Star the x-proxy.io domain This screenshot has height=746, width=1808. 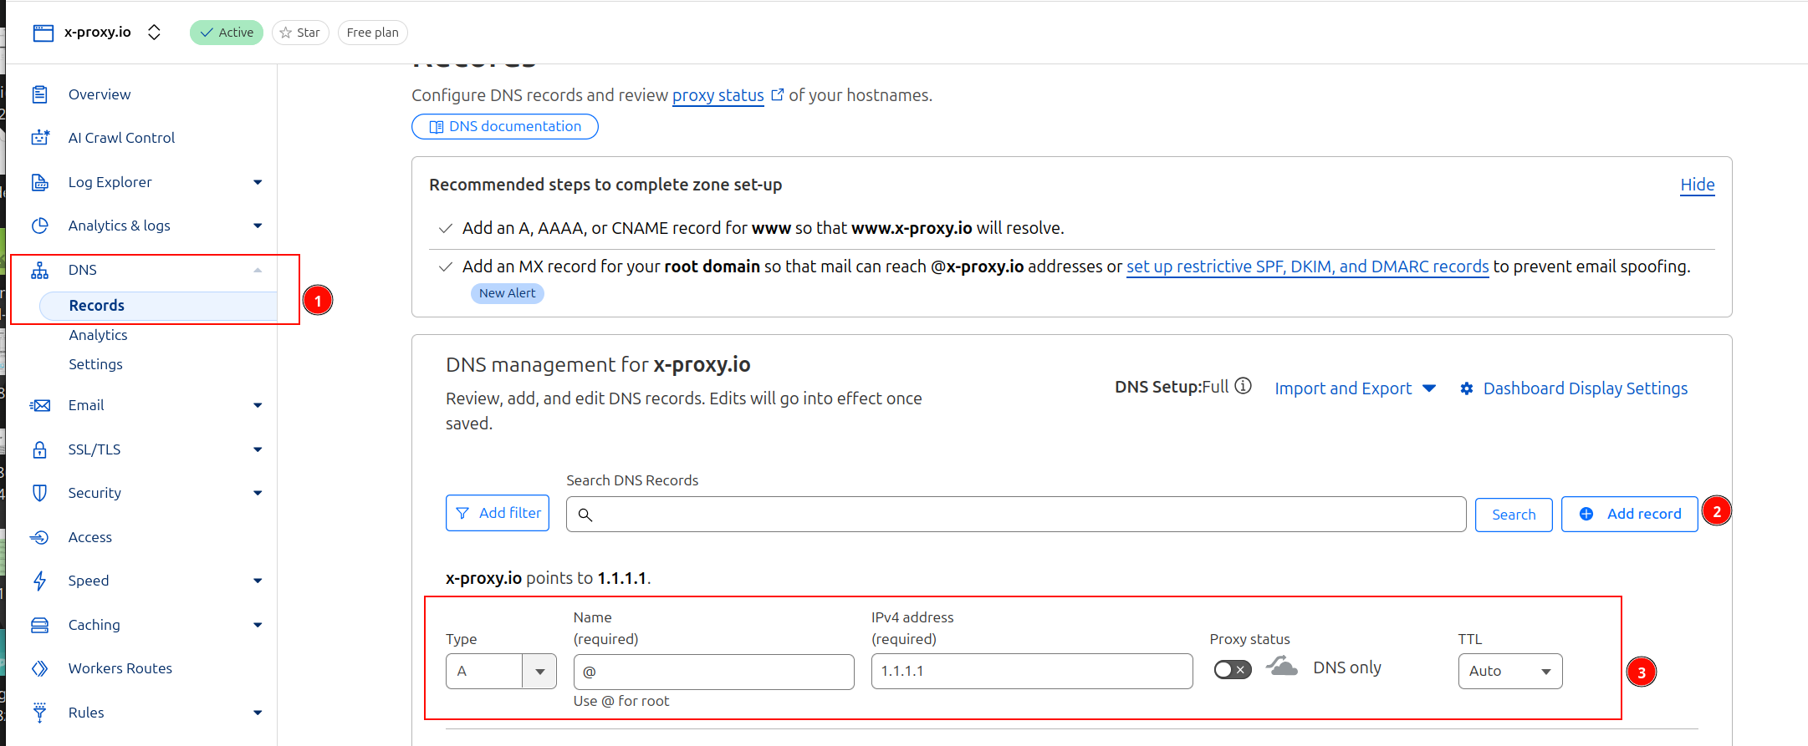point(300,33)
